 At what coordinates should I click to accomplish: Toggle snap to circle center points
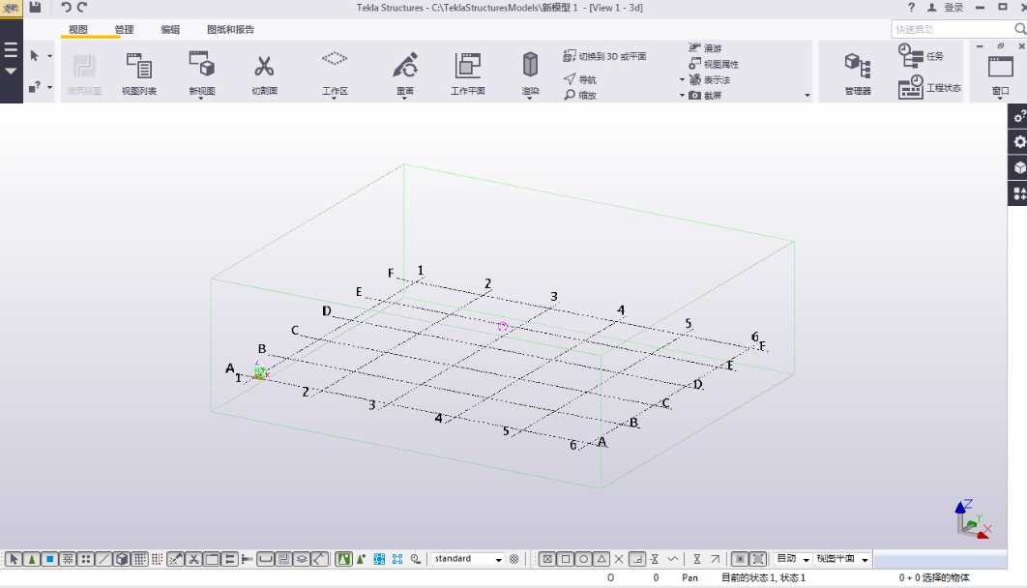point(583,559)
